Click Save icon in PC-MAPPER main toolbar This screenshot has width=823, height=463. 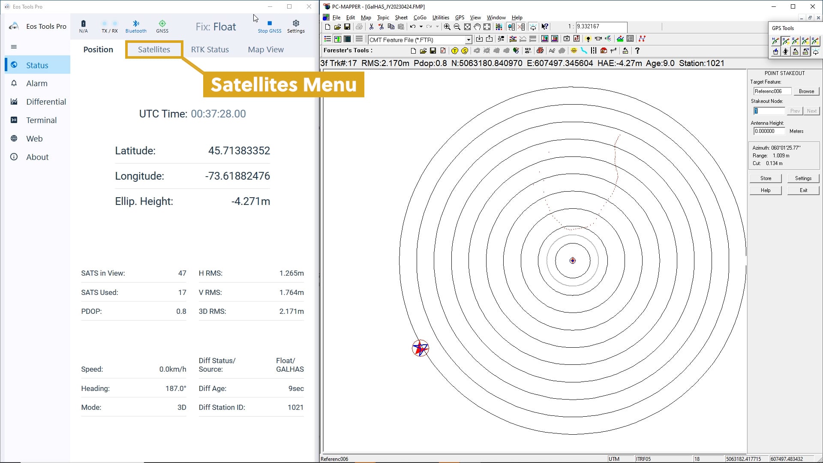pyautogui.click(x=347, y=27)
